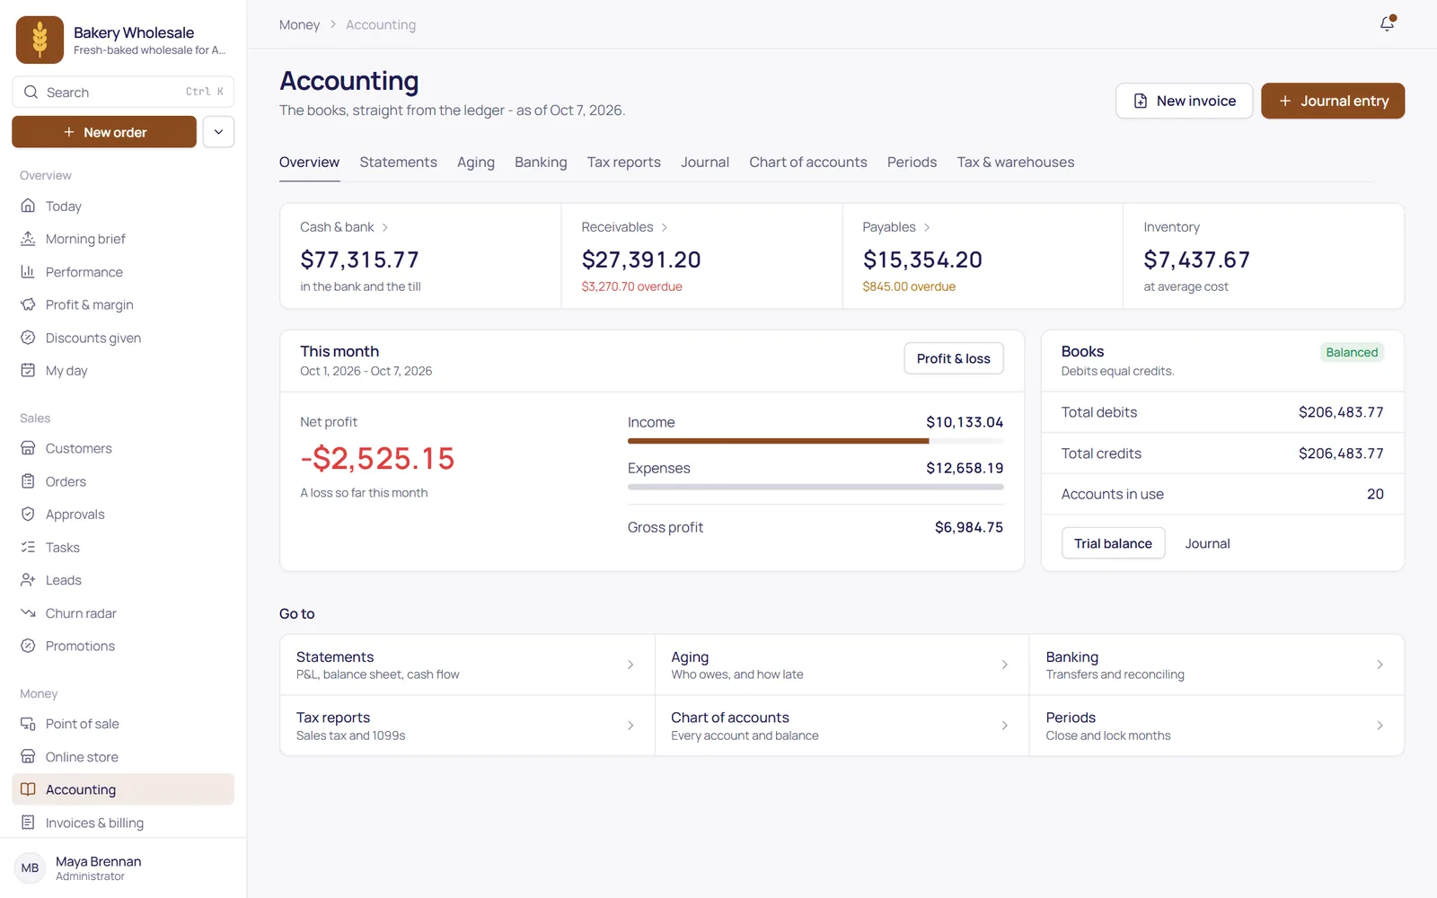1437x898 pixels.
Task: Click the Performance chart icon
Action: click(x=28, y=272)
